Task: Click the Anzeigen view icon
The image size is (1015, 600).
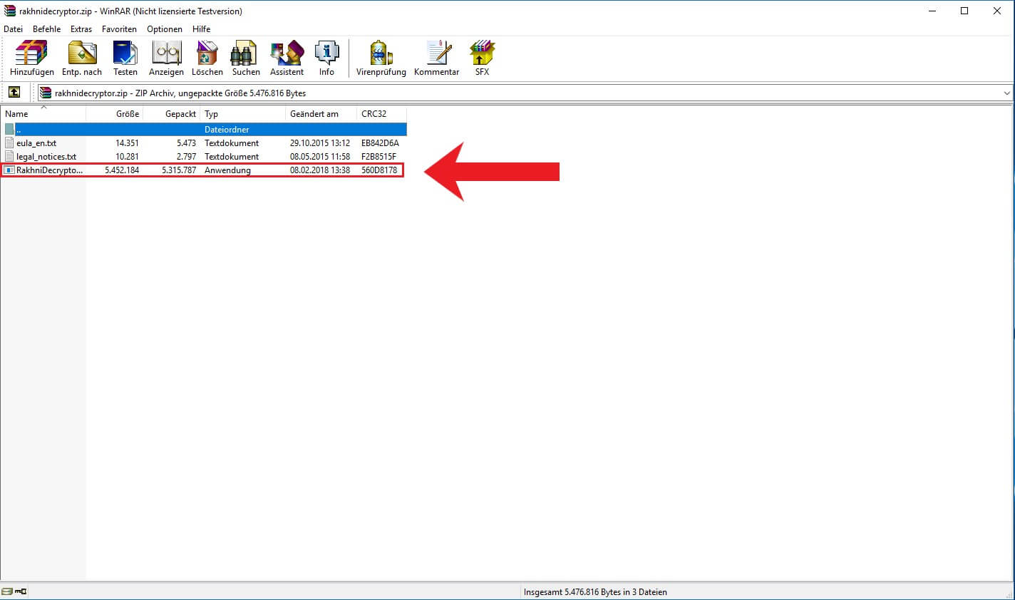Action: tap(167, 53)
